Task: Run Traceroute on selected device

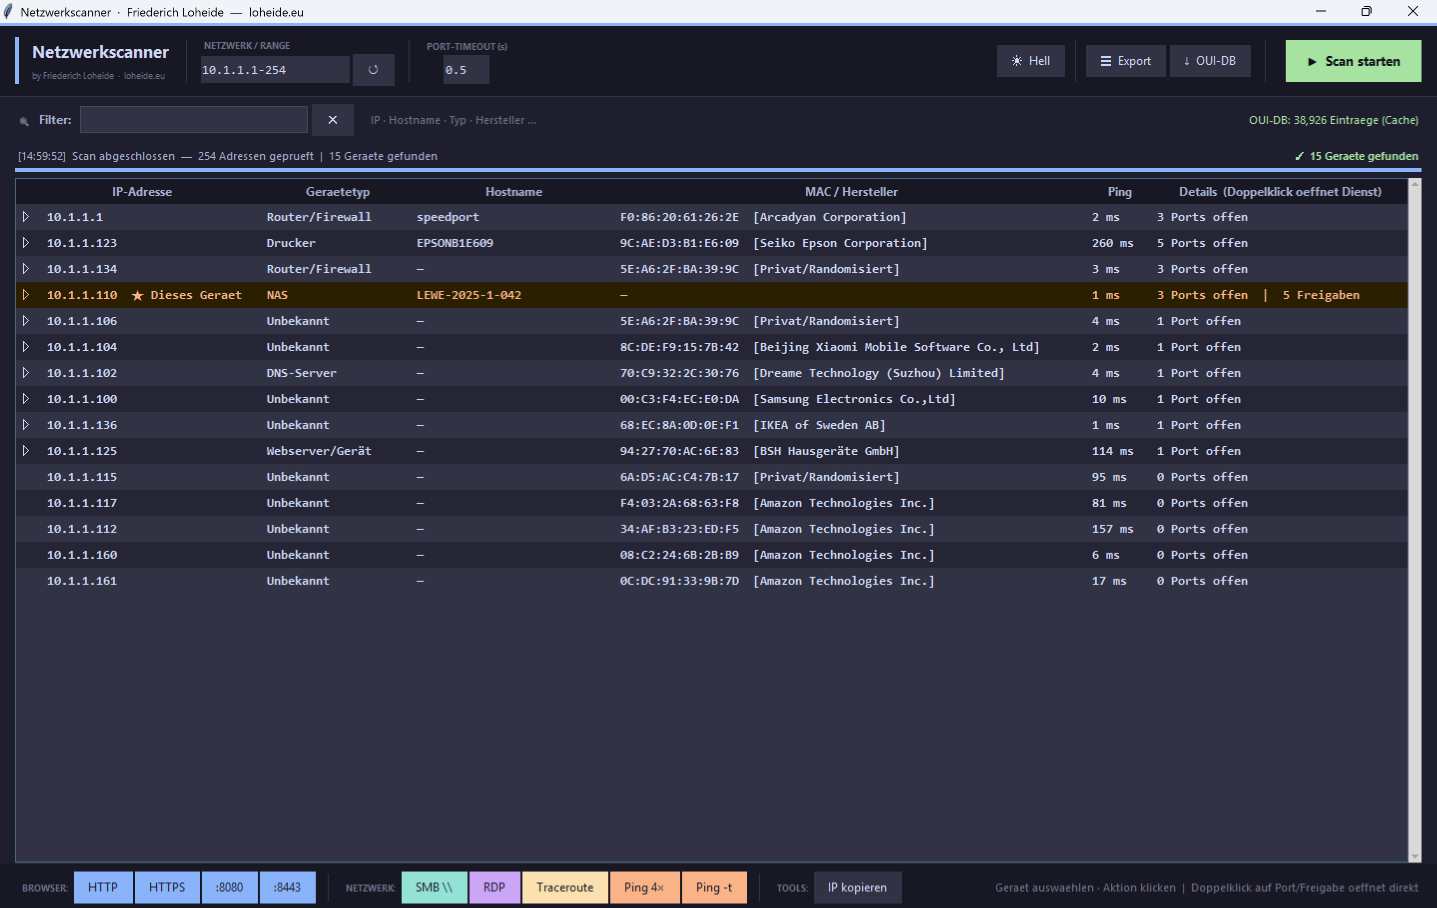Action: click(564, 887)
